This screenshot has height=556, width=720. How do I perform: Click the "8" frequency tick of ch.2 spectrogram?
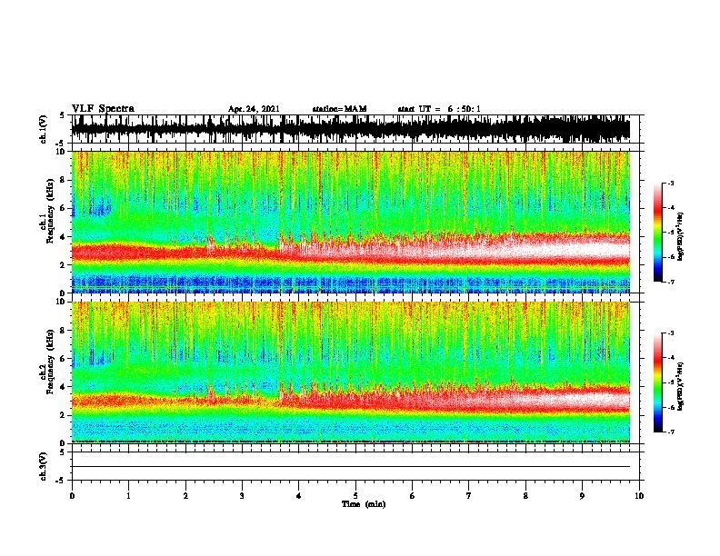pos(63,331)
